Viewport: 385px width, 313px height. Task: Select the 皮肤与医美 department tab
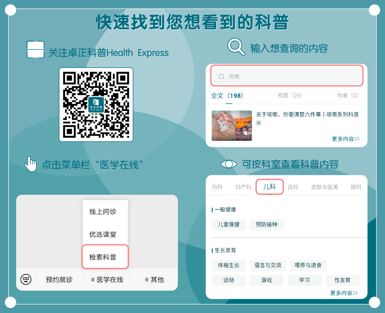point(325,187)
